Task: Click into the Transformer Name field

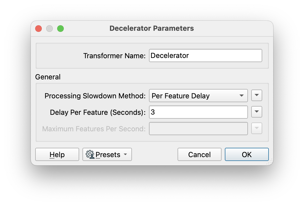Action: tap(206, 55)
